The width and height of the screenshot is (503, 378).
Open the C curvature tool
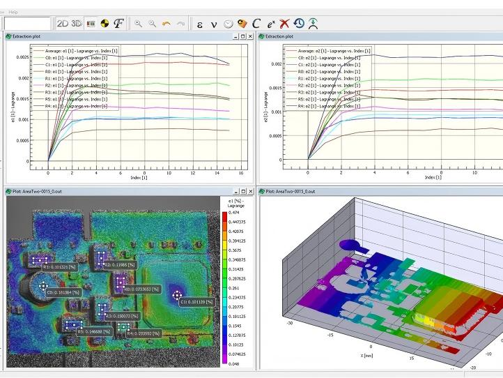tap(256, 24)
